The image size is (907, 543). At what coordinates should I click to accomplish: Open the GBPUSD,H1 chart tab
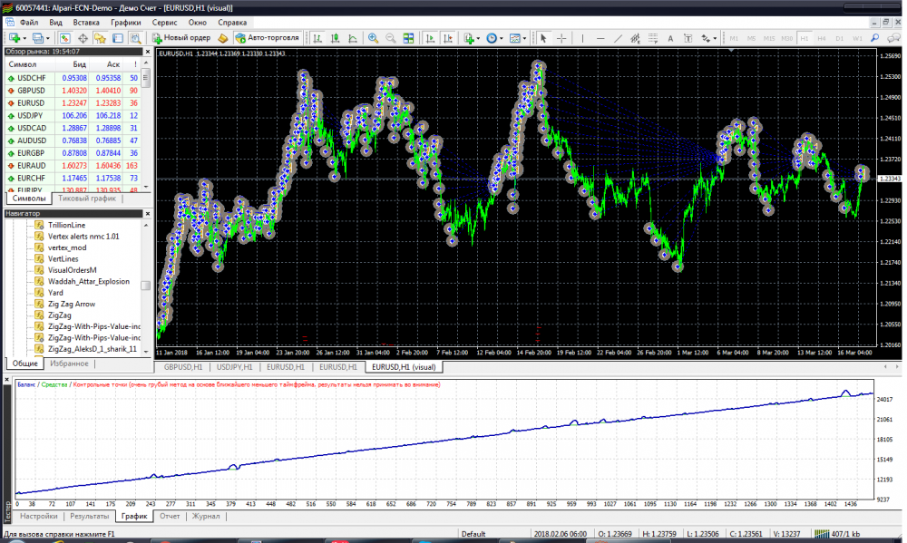click(183, 367)
